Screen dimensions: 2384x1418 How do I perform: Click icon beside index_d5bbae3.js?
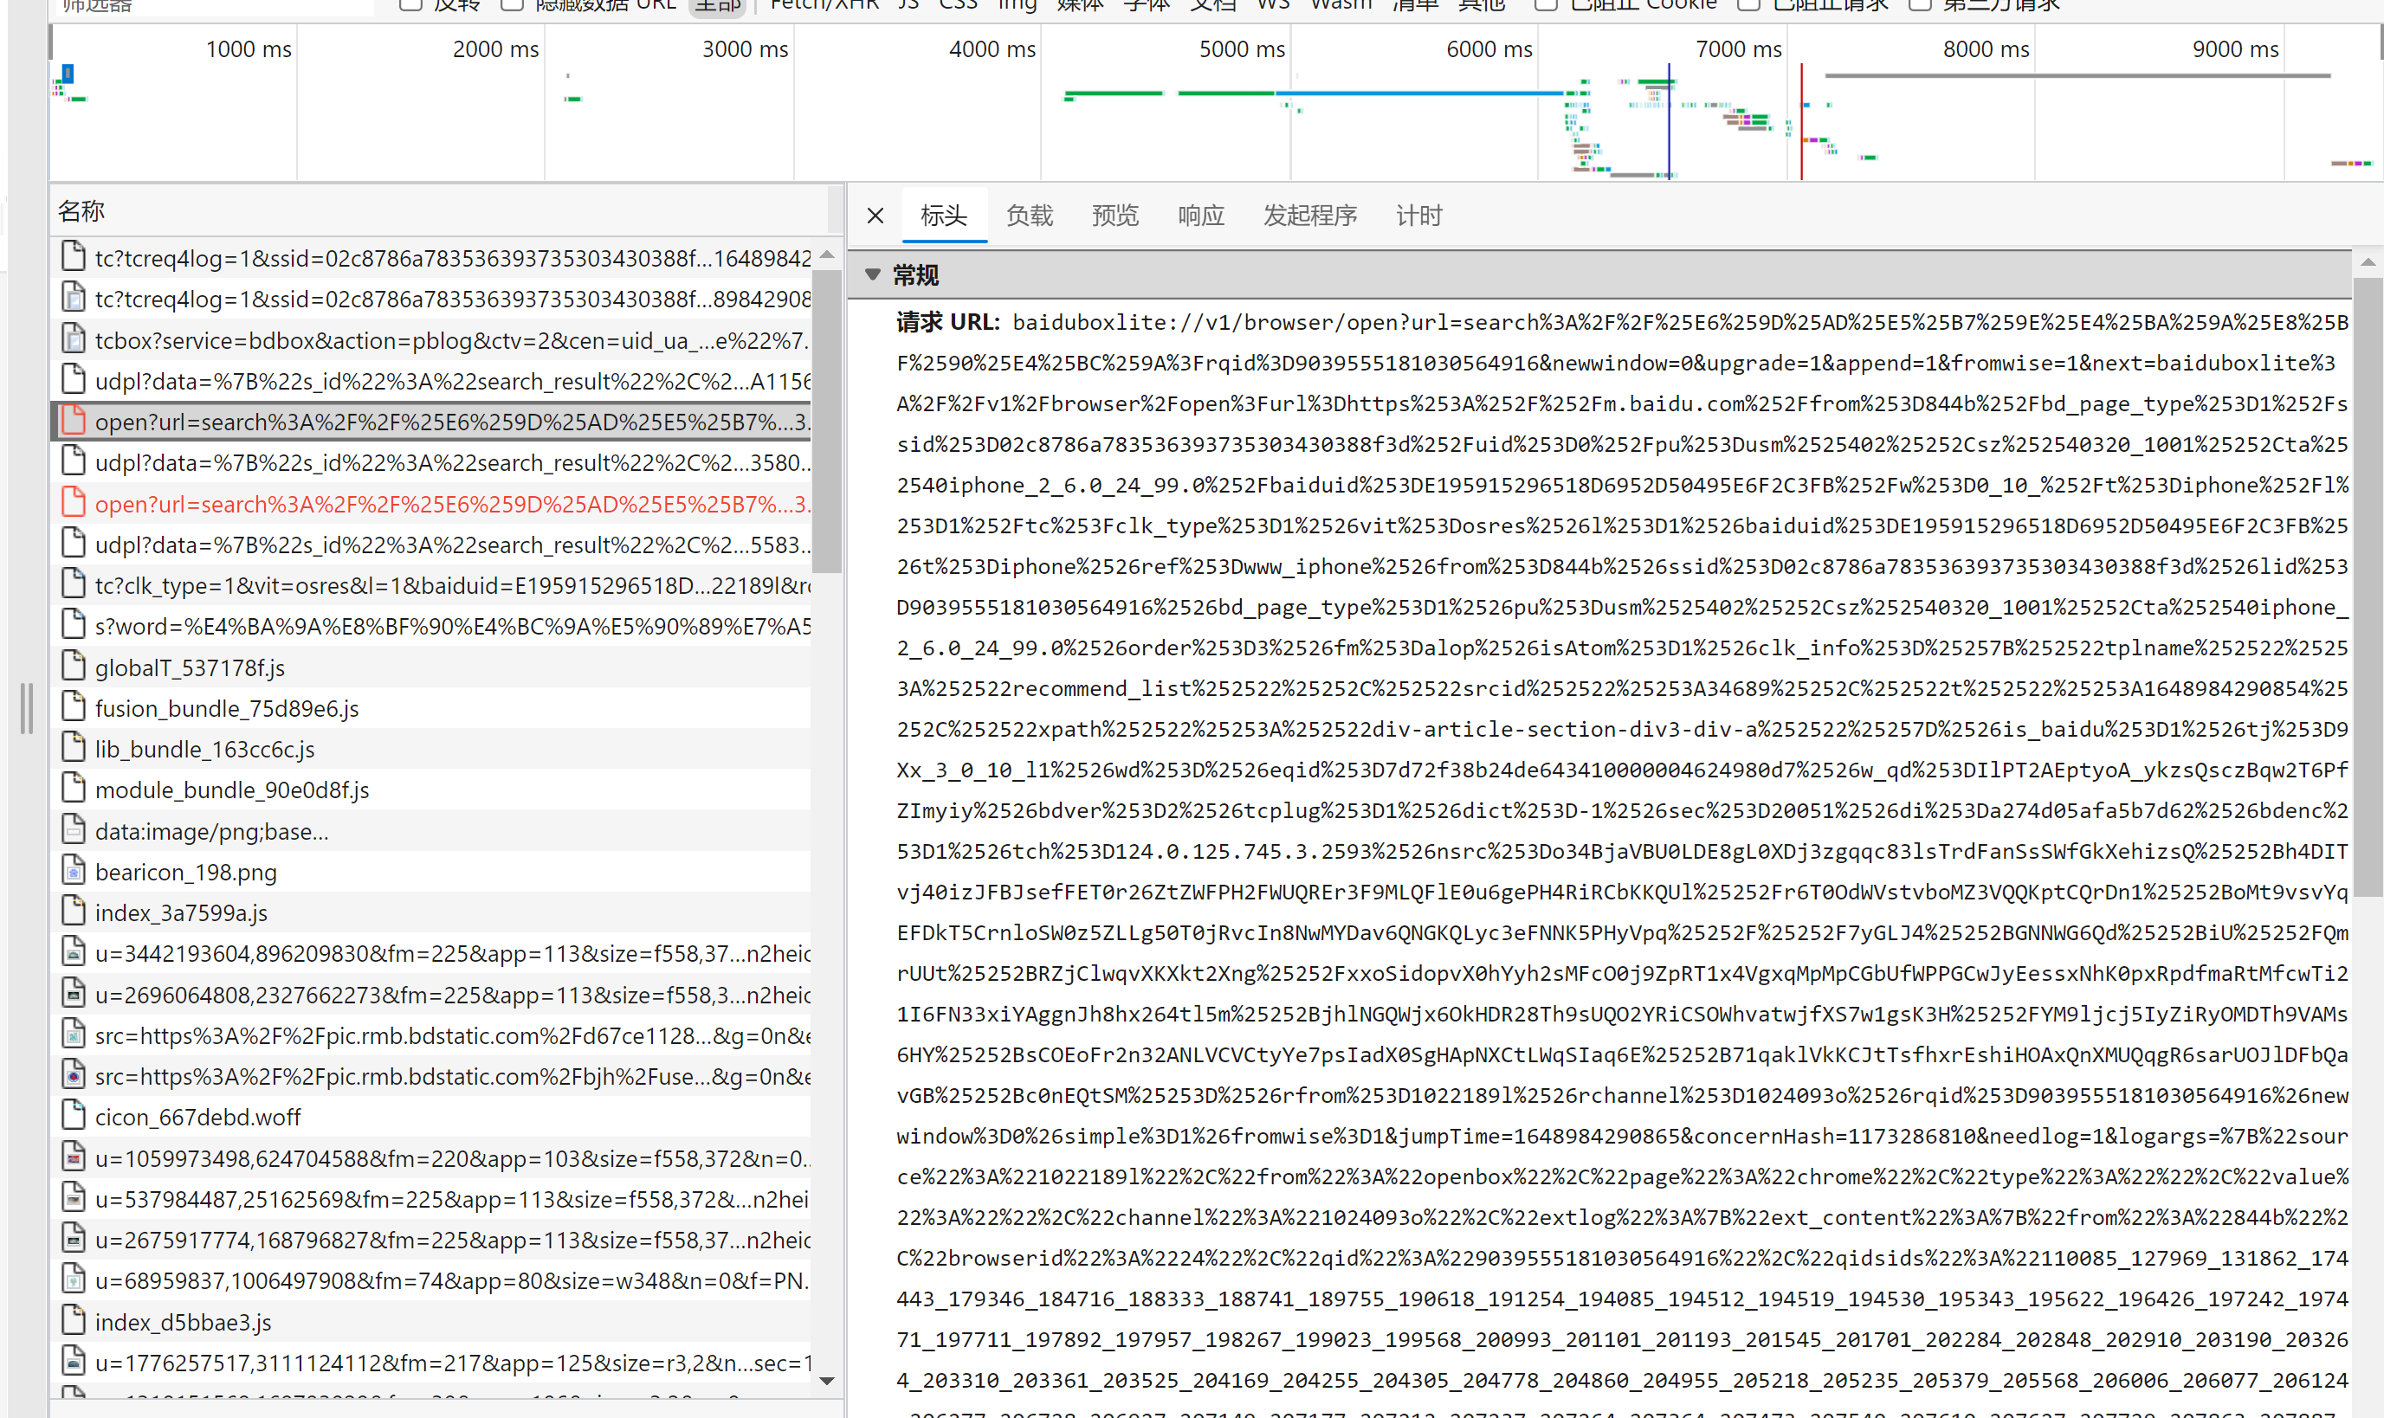coord(74,1320)
